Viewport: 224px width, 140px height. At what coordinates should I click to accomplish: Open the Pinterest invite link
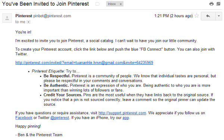pos(84,63)
